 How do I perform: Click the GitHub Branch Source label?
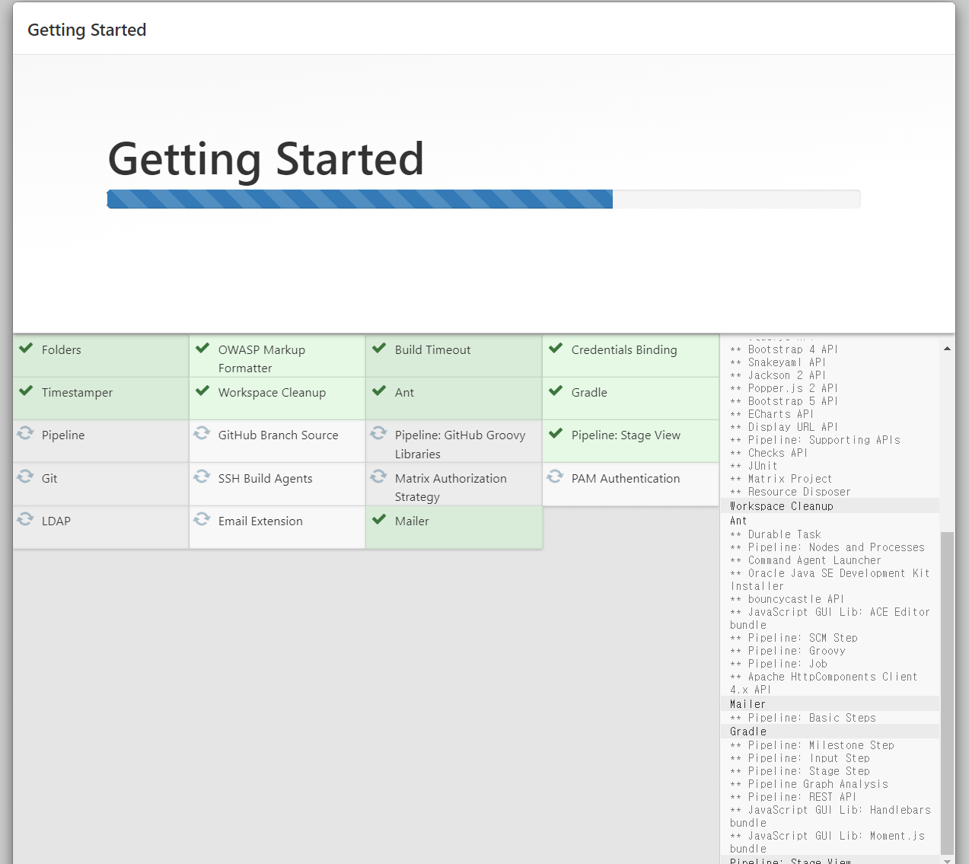pos(279,435)
